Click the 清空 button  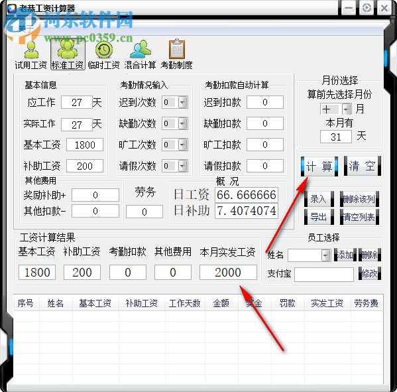[363, 166]
